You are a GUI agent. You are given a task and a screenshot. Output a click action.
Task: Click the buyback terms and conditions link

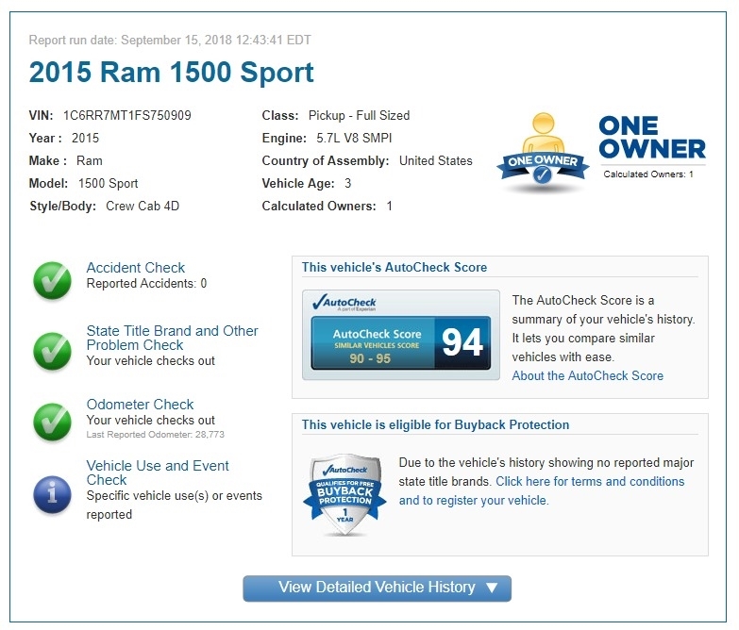coord(590,481)
